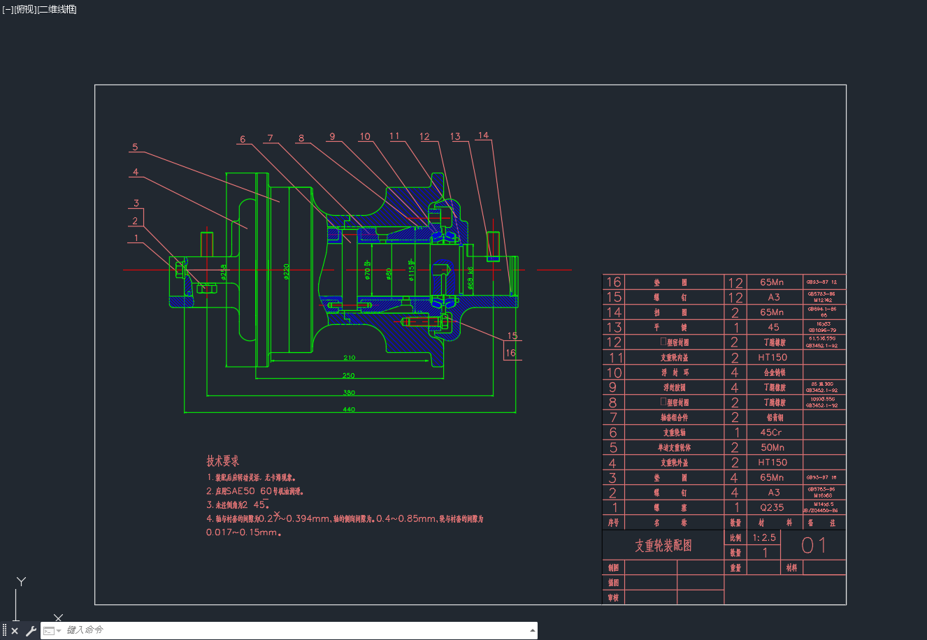Select sheet number 01 in title block
The width and height of the screenshot is (927, 640).
[814, 545]
